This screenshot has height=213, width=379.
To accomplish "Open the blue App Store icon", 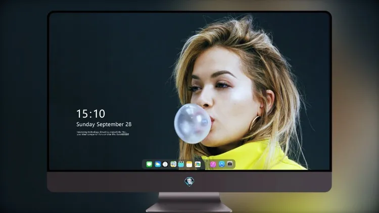I will pos(222,164).
